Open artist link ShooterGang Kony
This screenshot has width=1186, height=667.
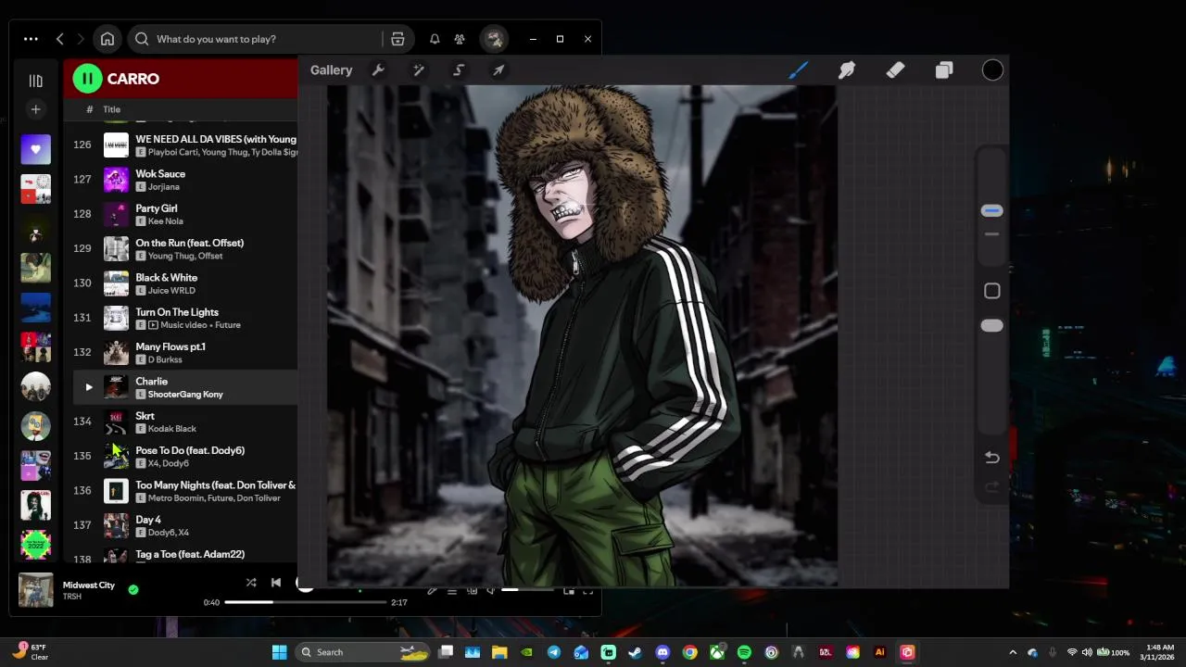[x=185, y=395]
